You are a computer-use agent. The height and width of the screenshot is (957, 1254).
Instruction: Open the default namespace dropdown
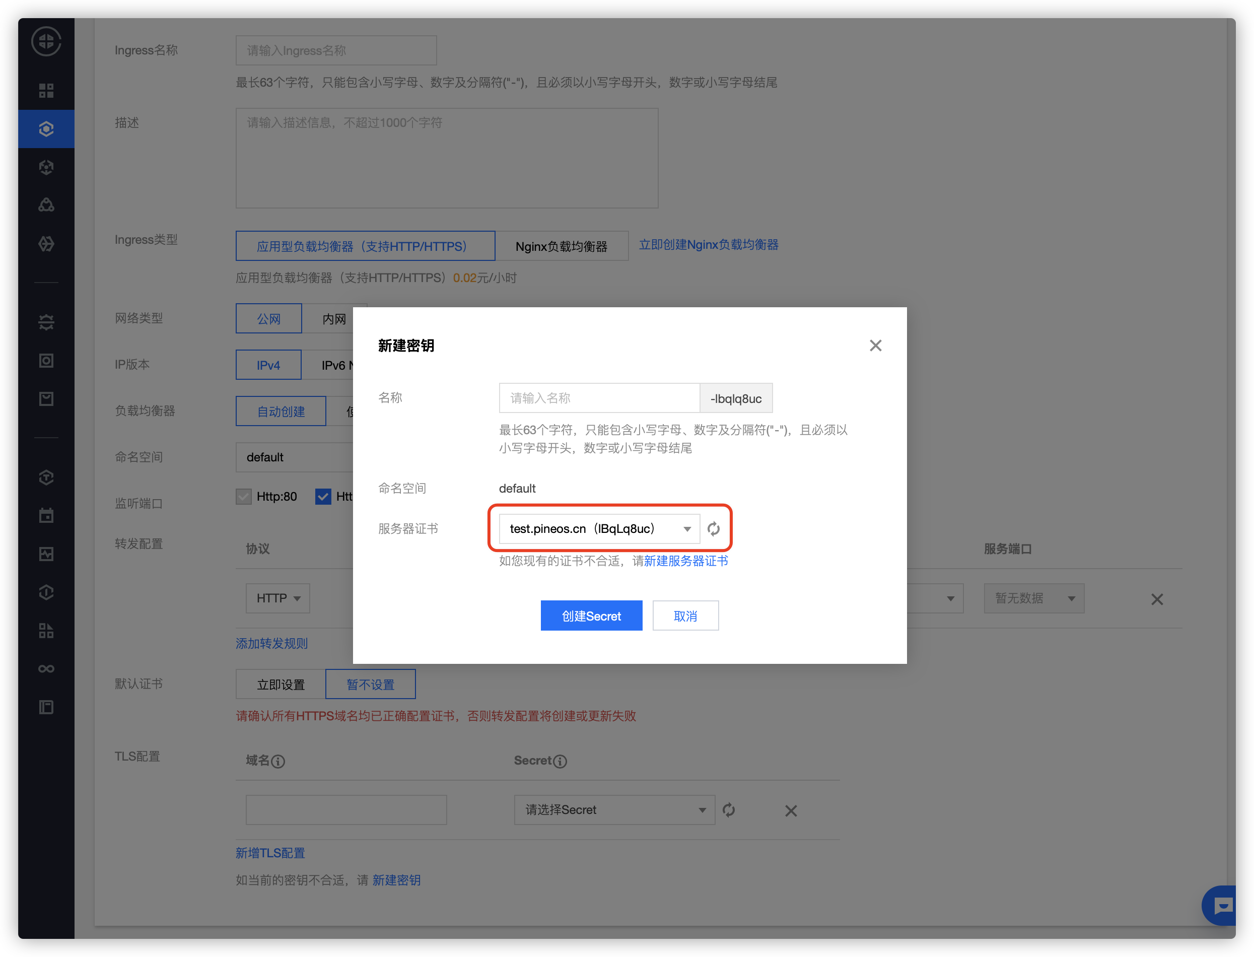tap(295, 457)
